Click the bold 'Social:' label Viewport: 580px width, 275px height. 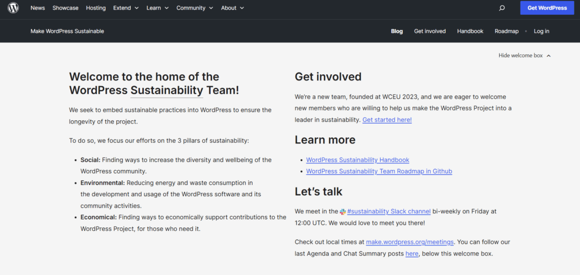pyautogui.click(x=91, y=160)
